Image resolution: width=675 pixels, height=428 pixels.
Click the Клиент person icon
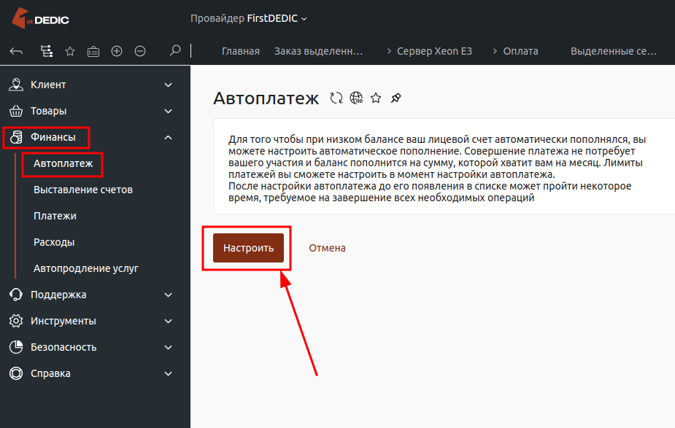click(x=16, y=85)
